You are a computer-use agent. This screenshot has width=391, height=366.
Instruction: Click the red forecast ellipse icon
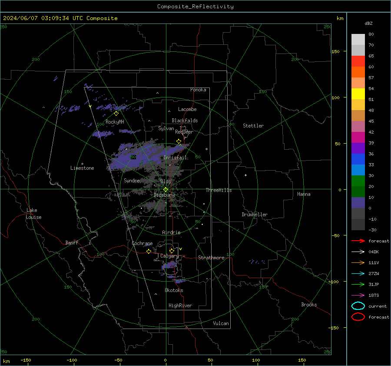click(358, 317)
